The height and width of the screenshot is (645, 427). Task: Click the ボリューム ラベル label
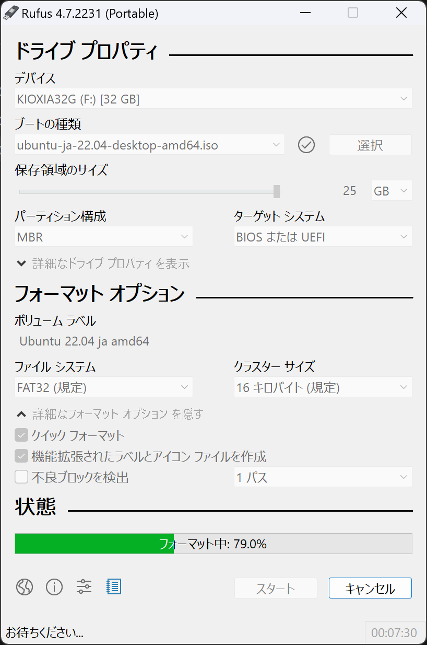pyautogui.click(x=55, y=320)
